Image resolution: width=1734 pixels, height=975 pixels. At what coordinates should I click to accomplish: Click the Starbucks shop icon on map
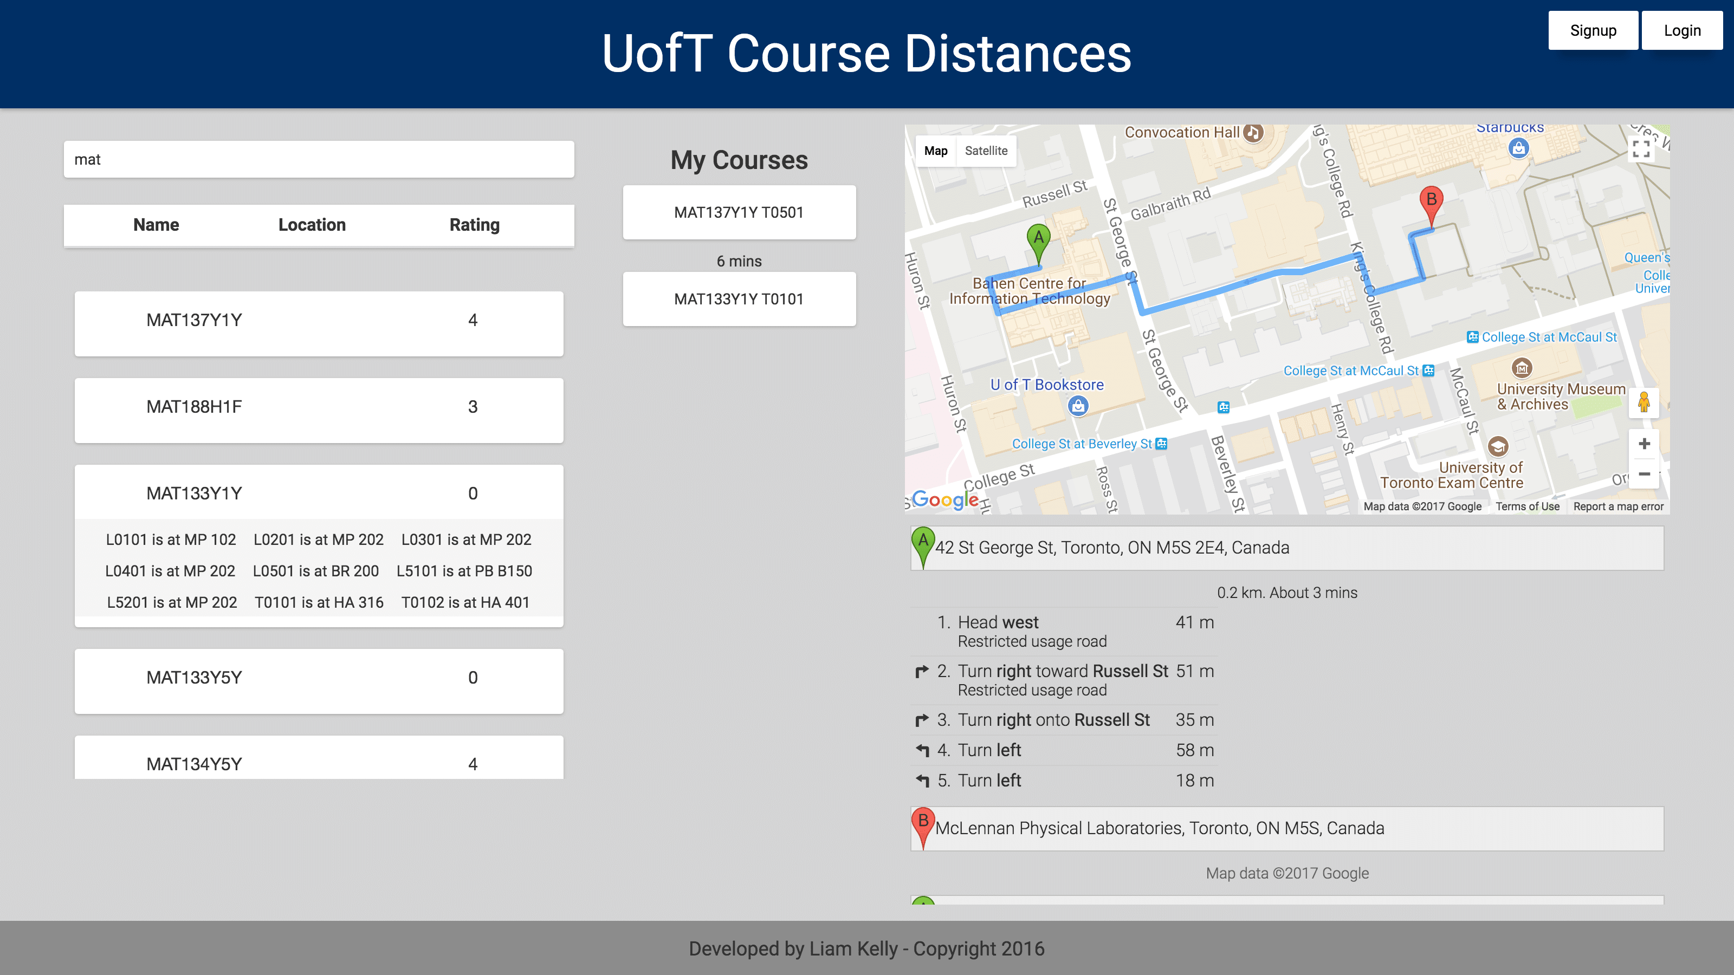click(x=1518, y=148)
